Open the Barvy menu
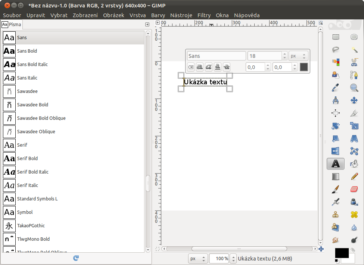 tap(158, 15)
